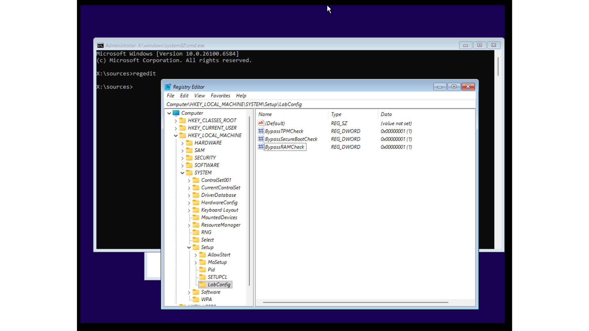Click the SETUPCL folder icon
589x331 pixels.
tap(203, 277)
